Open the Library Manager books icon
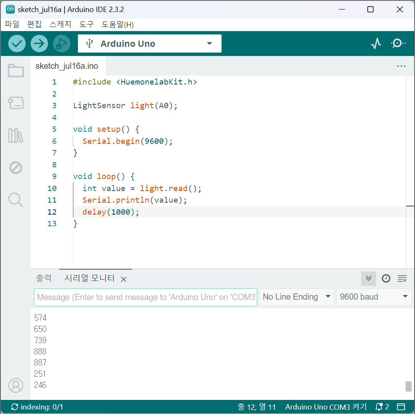Screen dimensions: 415x414 tap(16, 136)
